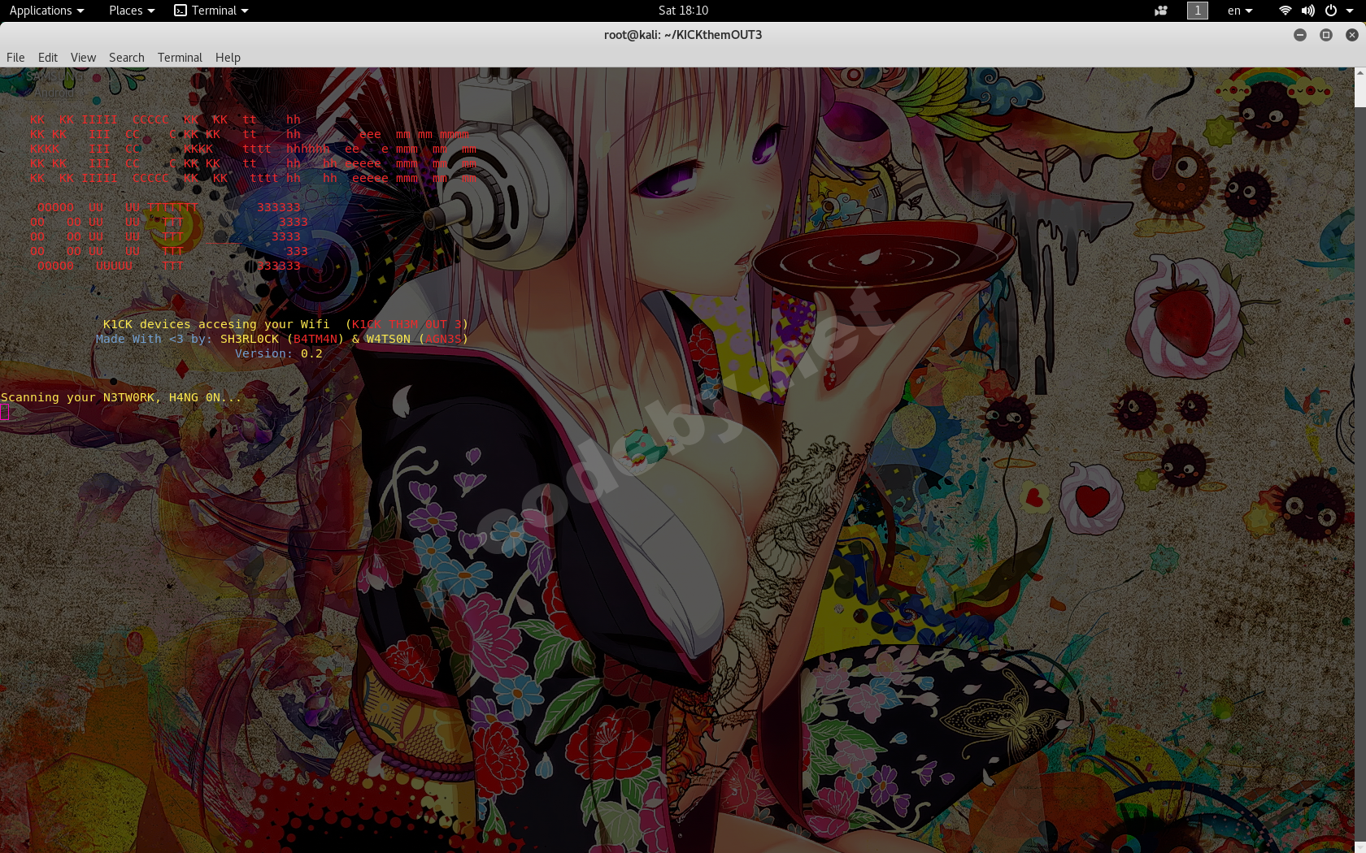Image resolution: width=1366 pixels, height=853 pixels.
Task: Click the scrollbar up arrow
Action: coord(1359,73)
